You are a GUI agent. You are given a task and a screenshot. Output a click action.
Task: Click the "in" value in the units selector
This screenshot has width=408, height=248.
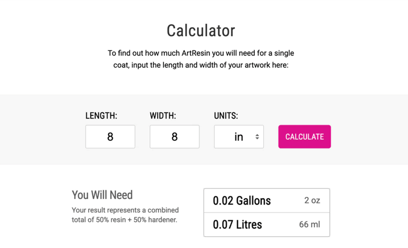click(238, 137)
